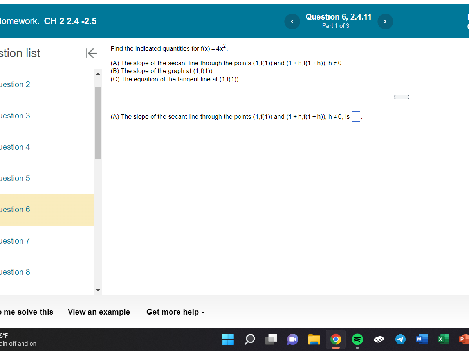Click the scrollbar down arrow
Image resolution: width=469 pixels, height=351 pixels.
point(98,290)
